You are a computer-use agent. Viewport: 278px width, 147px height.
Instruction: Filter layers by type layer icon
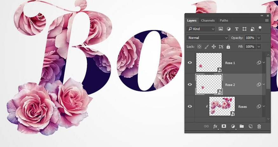pyautogui.click(x=236, y=29)
